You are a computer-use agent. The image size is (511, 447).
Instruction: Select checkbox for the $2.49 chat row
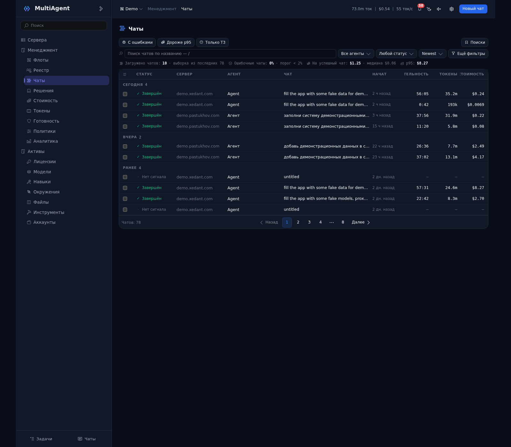coord(125,146)
